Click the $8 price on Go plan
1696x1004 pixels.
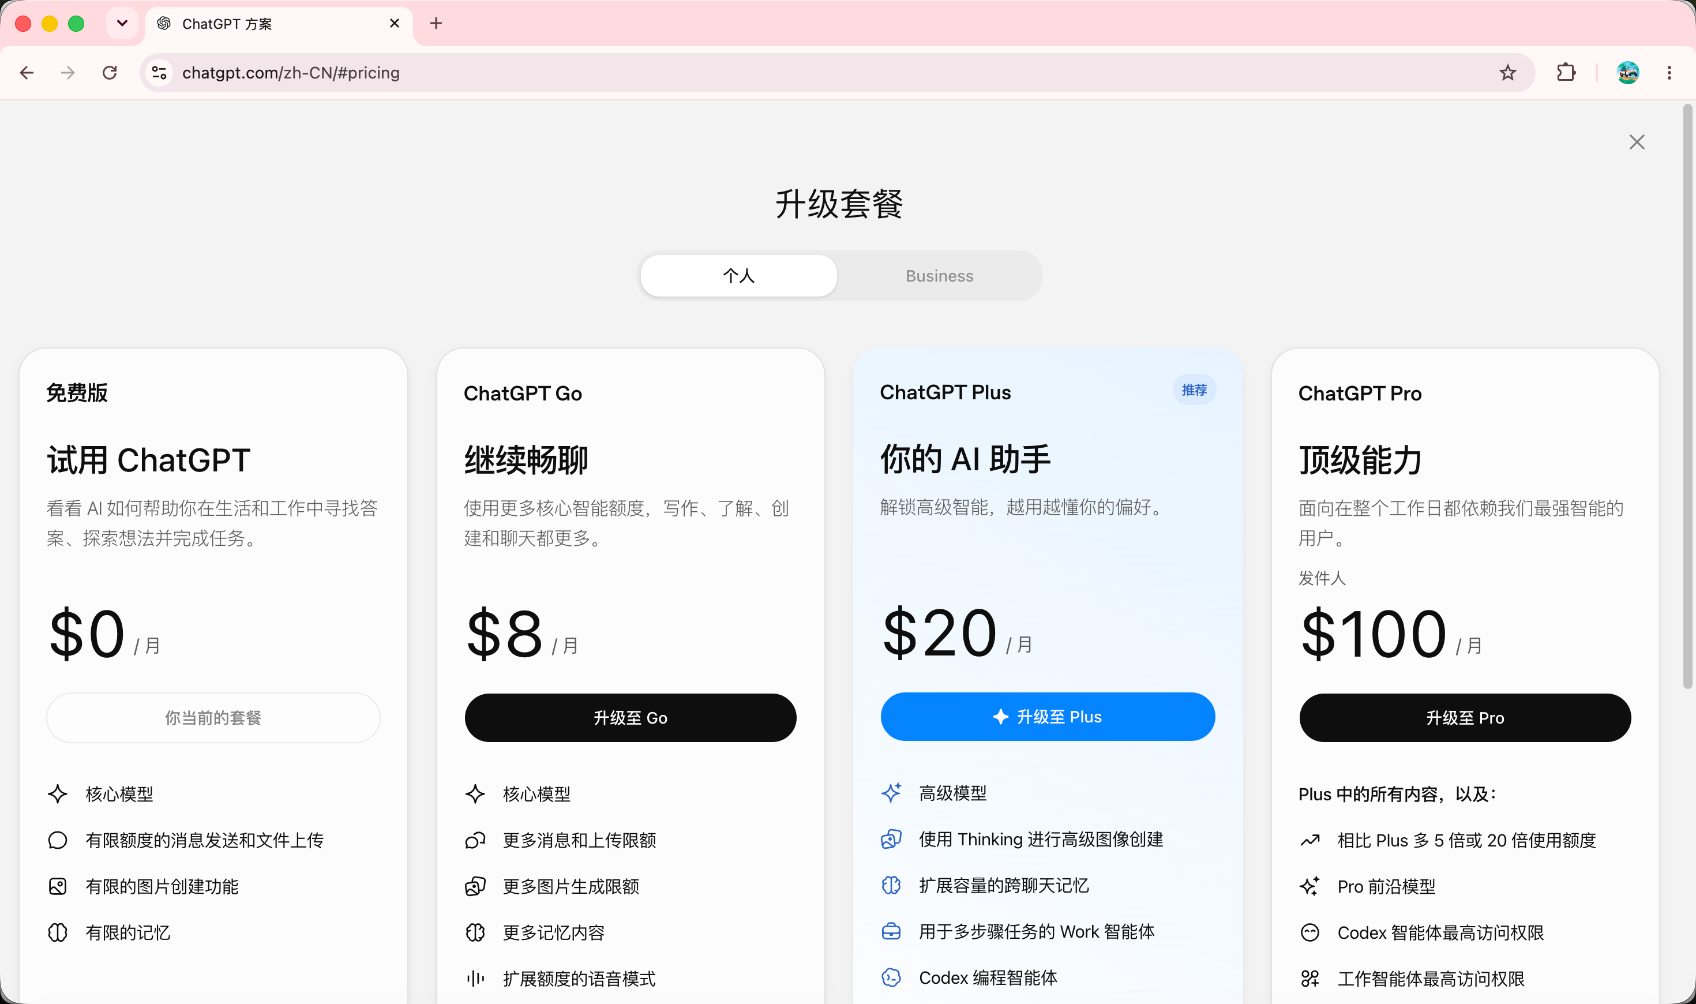(x=505, y=633)
